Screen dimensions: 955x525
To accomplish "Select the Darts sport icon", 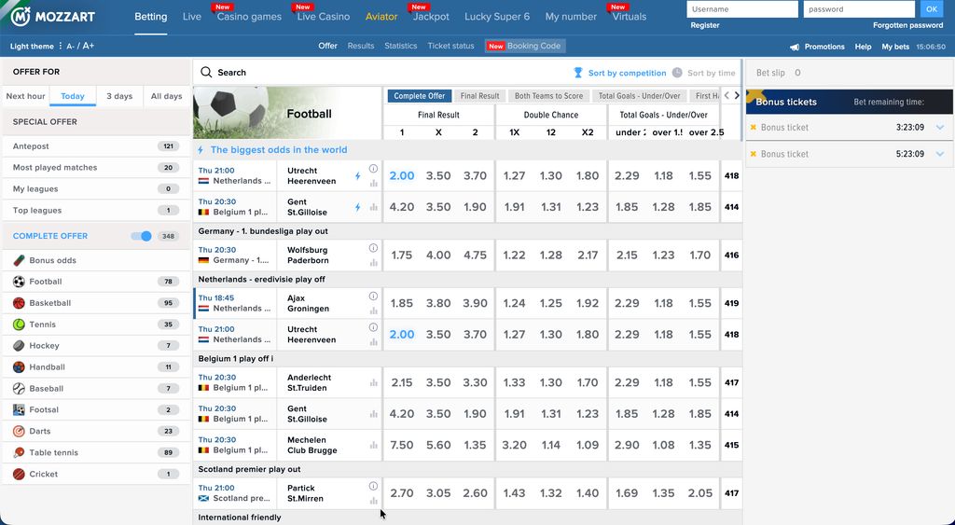I will (19, 431).
